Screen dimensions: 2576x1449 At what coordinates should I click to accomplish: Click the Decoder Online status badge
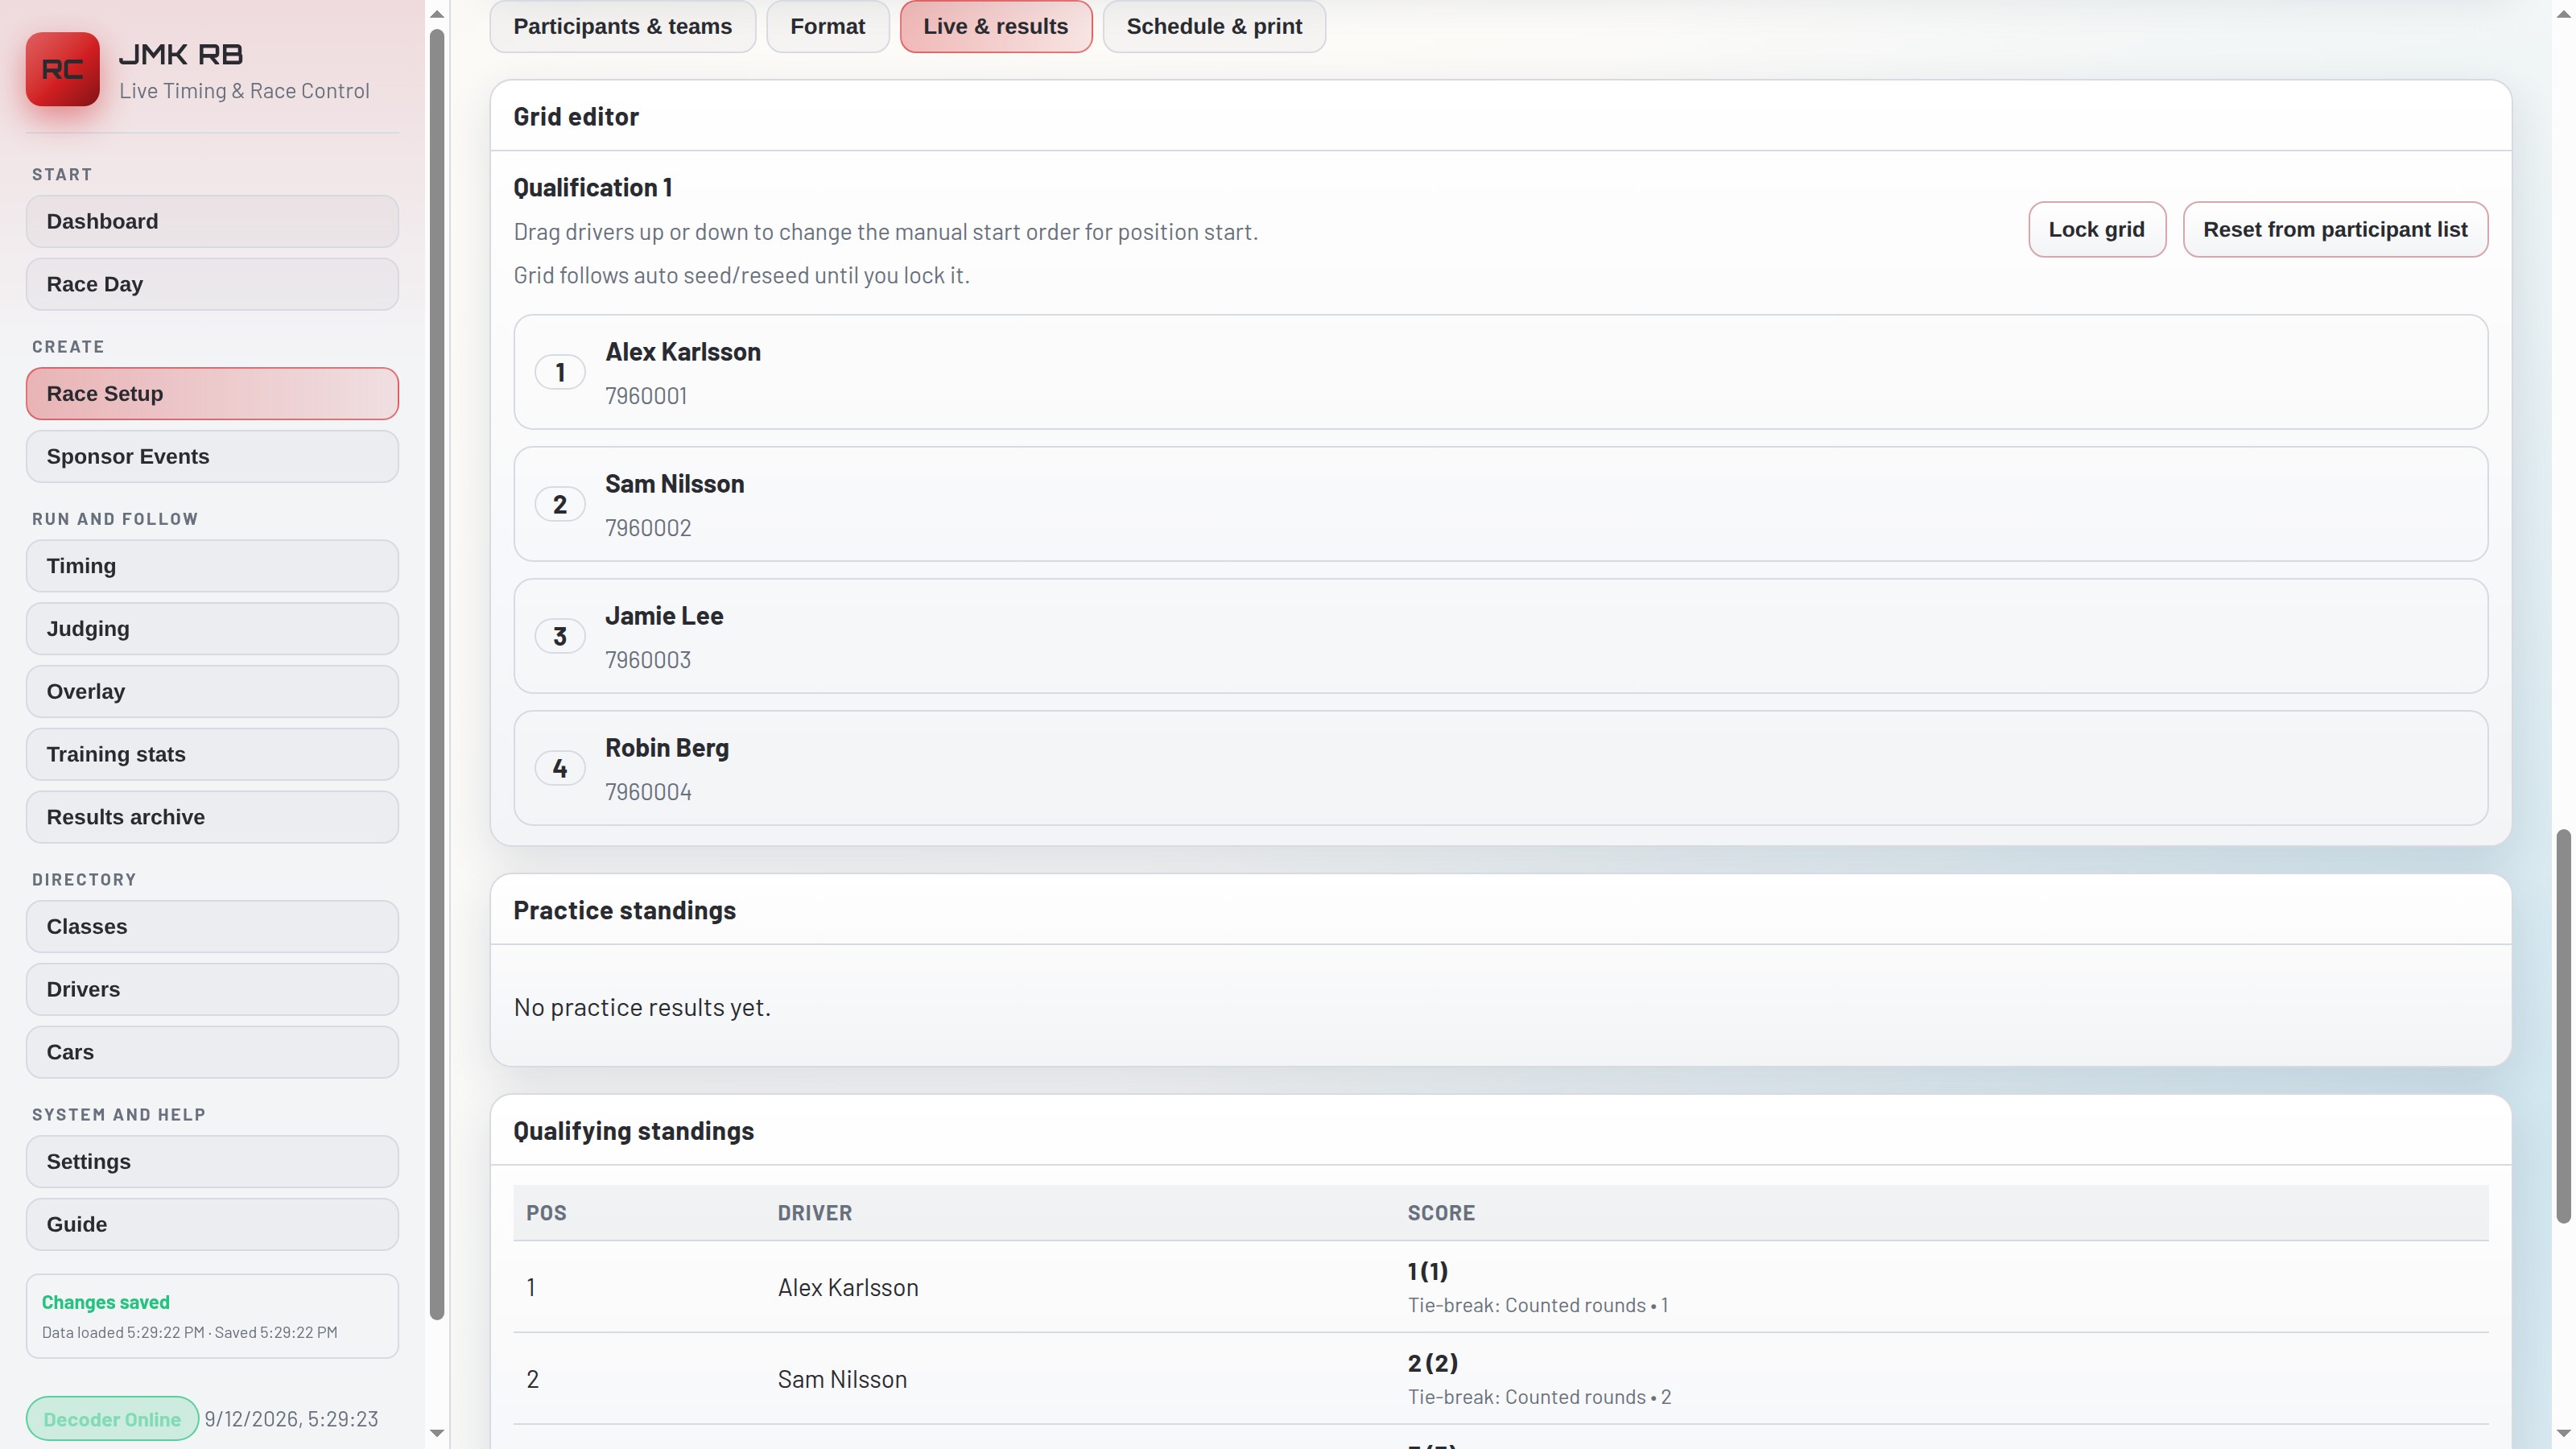pyautogui.click(x=112, y=1419)
